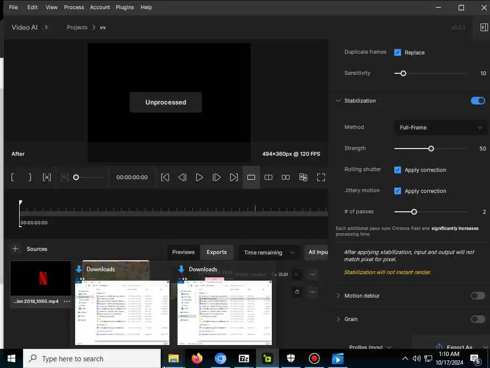
Task: Jump to the first frame
Action: 165,177
